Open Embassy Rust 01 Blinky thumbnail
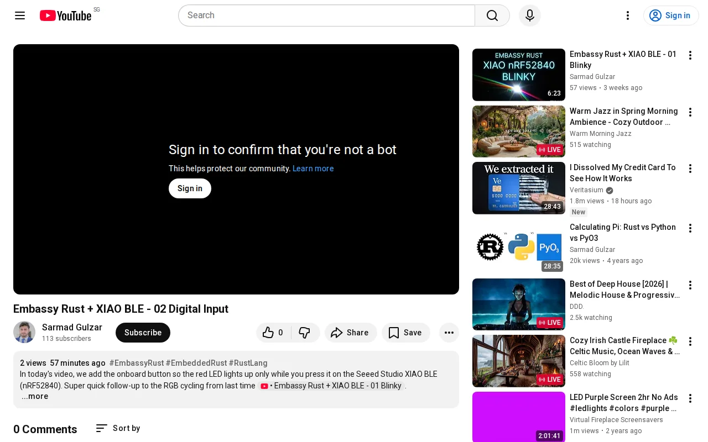Screen dimensions: 708x442 coord(519,75)
